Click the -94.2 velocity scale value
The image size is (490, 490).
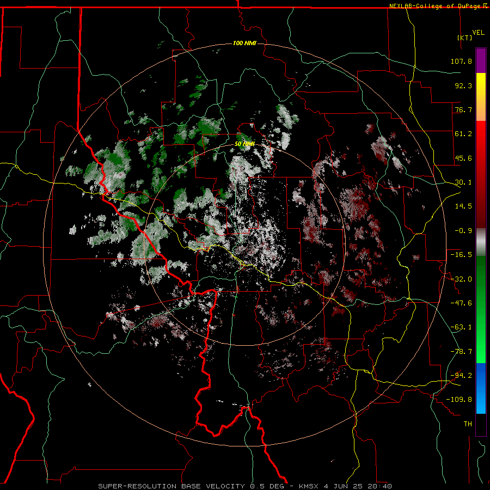point(461,376)
